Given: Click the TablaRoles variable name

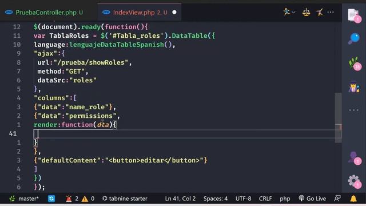Looking at the screenshot, I should (69, 35).
